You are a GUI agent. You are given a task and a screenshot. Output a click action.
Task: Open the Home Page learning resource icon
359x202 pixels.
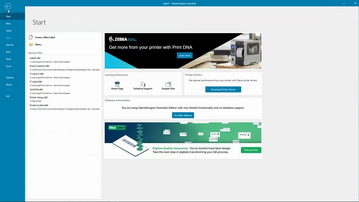pyautogui.click(x=117, y=84)
